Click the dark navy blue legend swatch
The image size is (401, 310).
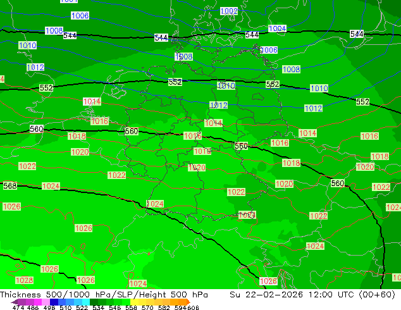54,302
